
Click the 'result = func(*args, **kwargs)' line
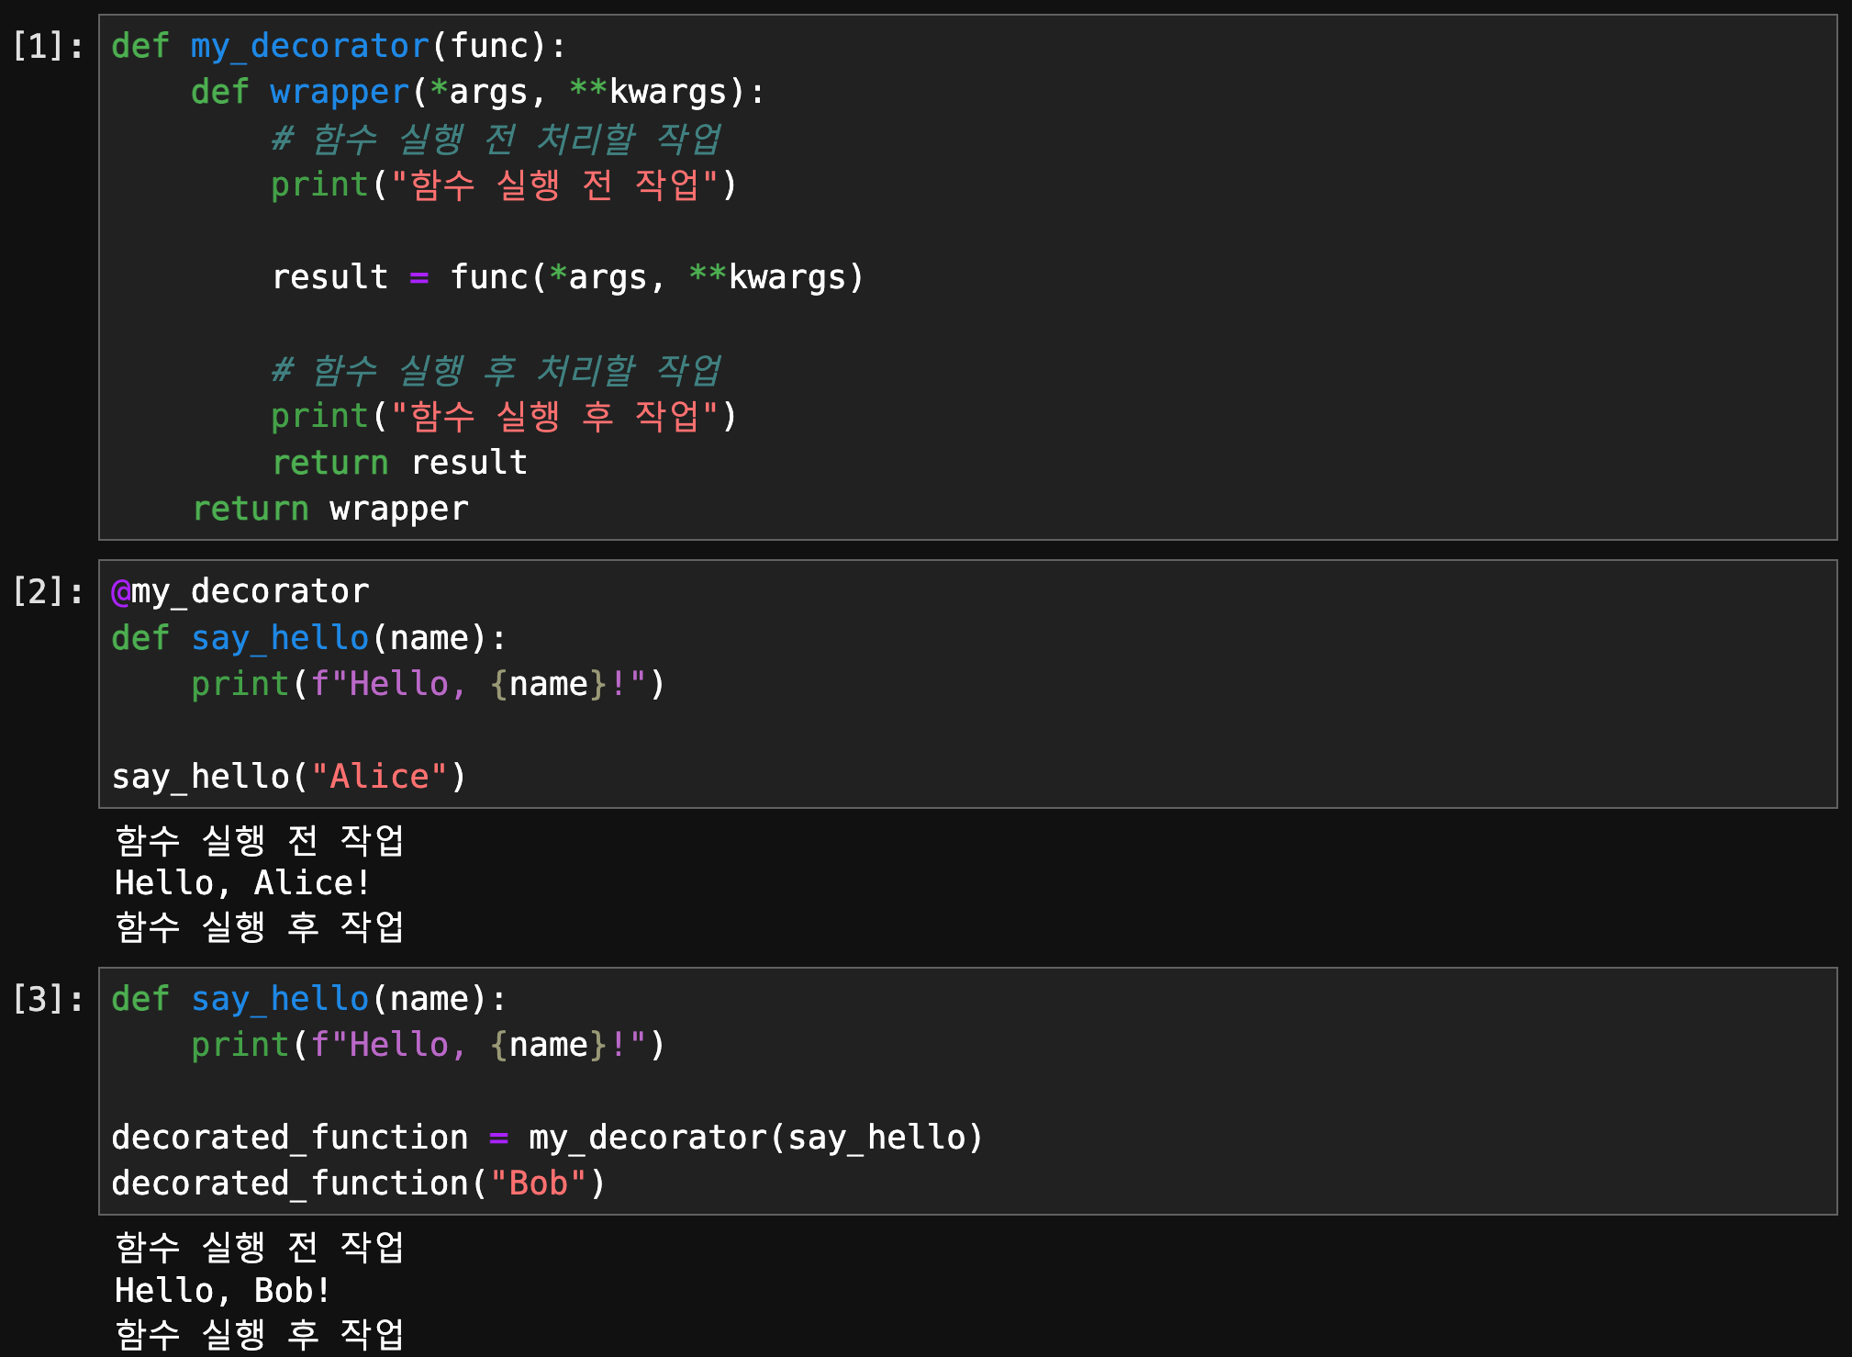(x=567, y=277)
